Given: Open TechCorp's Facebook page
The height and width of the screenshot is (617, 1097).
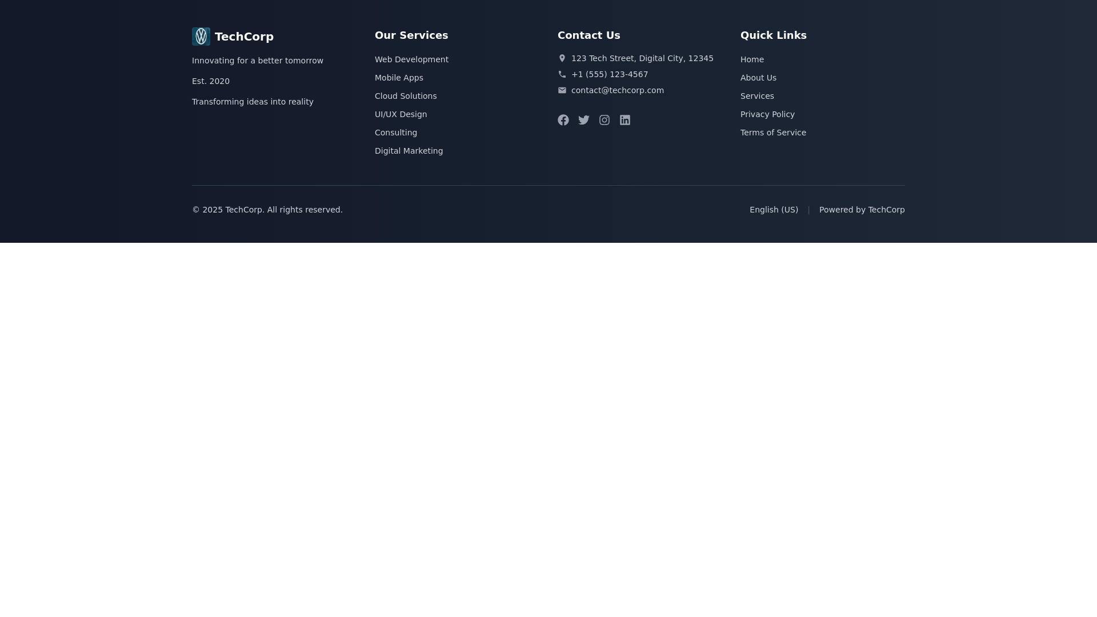Looking at the screenshot, I should tap(563, 120).
